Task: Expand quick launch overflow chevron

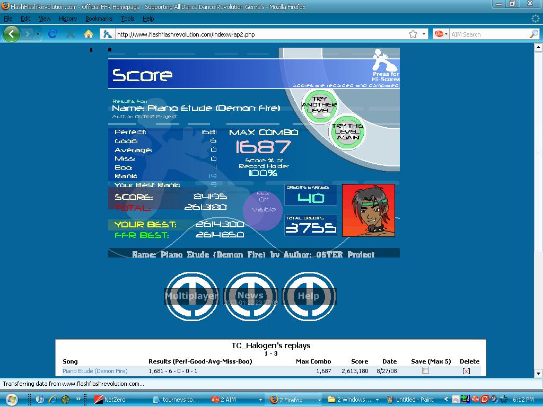Action: click(x=78, y=399)
